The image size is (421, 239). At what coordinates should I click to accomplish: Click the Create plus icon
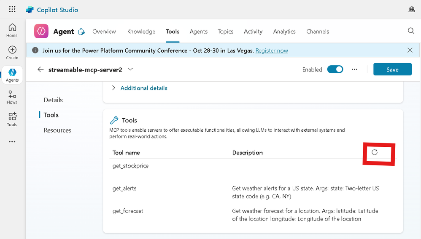(x=12, y=52)
